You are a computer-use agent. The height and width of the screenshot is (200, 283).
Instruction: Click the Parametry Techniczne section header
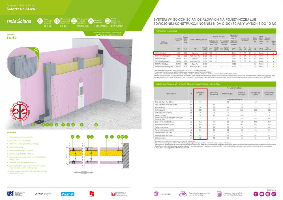coord(167,31)
